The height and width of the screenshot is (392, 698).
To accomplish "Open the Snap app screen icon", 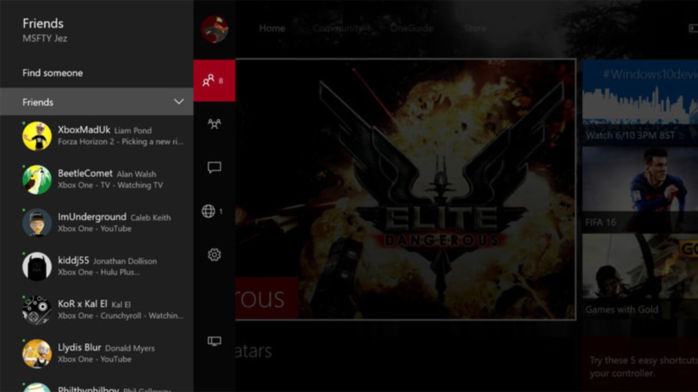I will tap(214, 341).
